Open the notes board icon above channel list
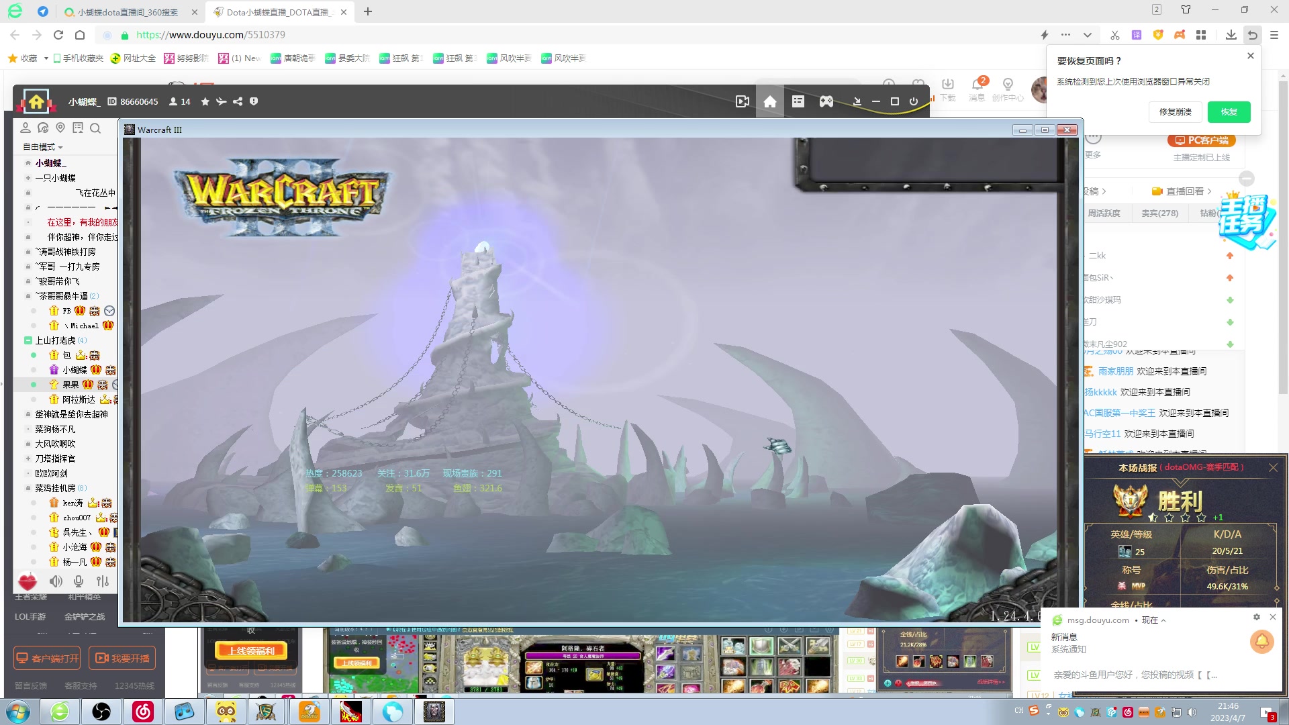The width and height of the screenshot is (1289, 725). tap(78, 128)
